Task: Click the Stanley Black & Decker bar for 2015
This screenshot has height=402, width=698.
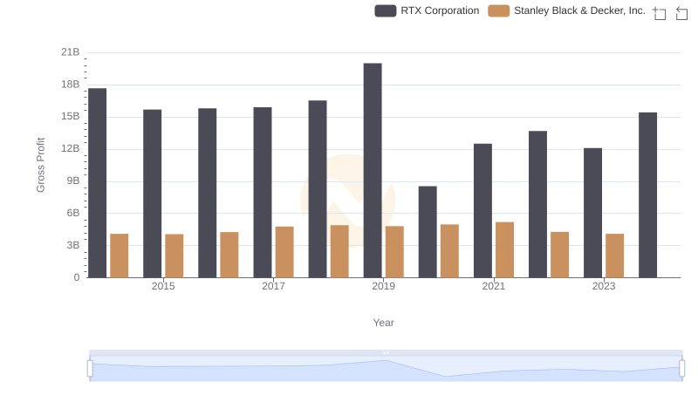Action: 174,256
